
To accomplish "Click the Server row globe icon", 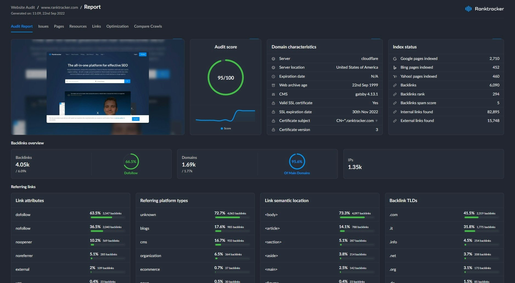I will coord(273,59).
